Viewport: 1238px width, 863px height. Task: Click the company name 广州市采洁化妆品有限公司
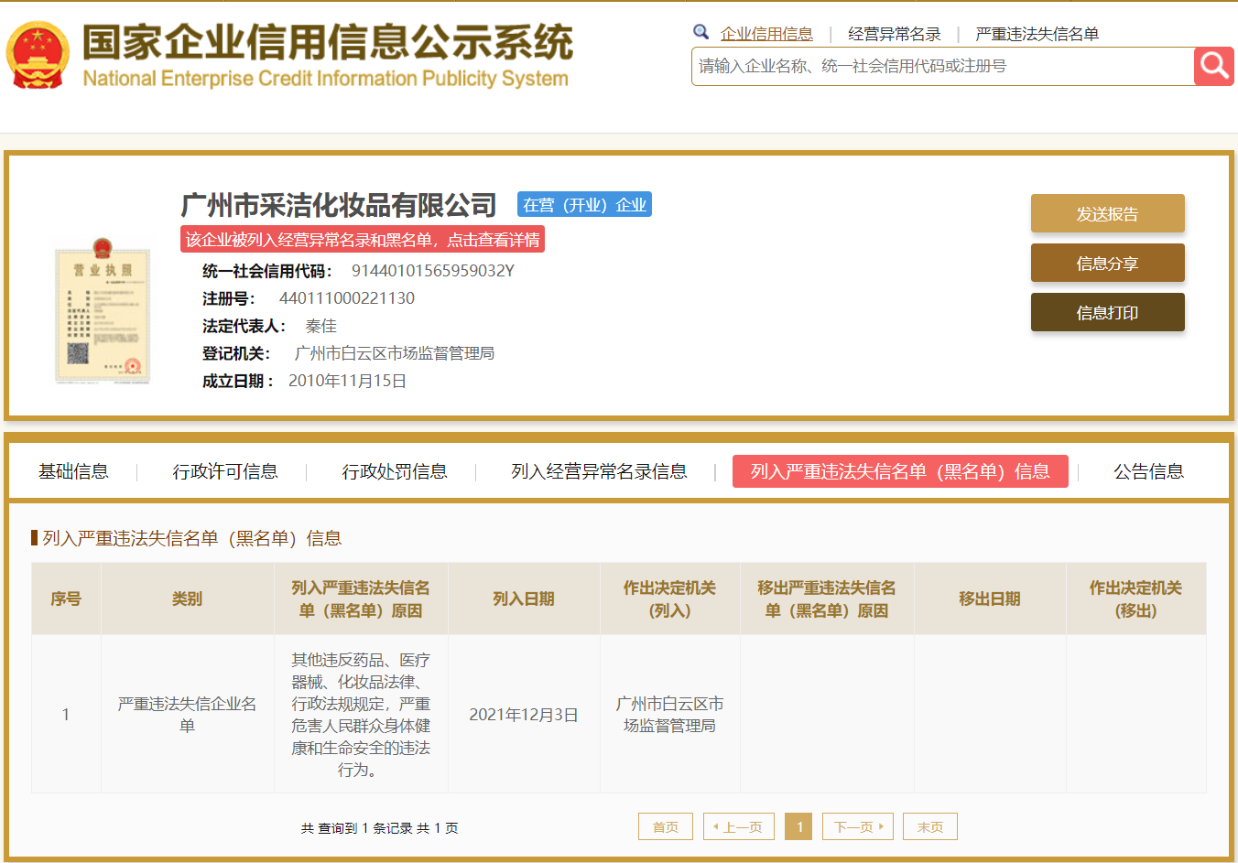click(339, 204)
